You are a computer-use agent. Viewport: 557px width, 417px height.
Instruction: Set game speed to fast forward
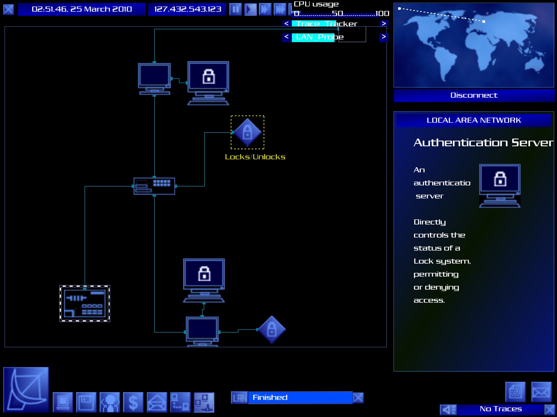pos(265,10)
